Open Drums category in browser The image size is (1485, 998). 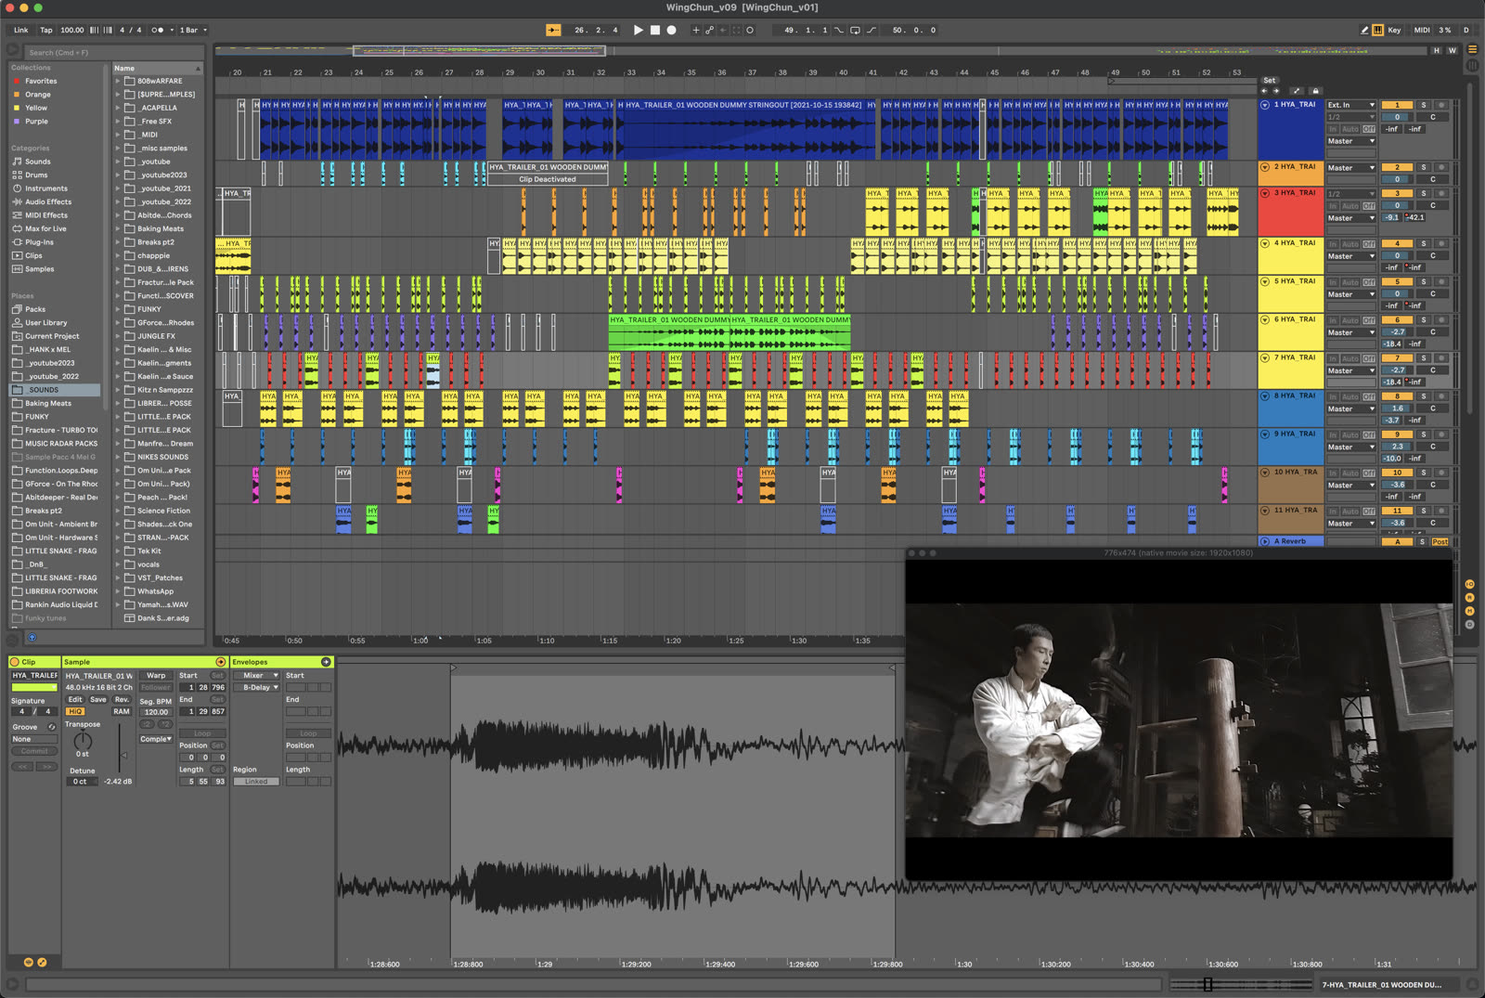pyautogui.click(x=36, y=175)
